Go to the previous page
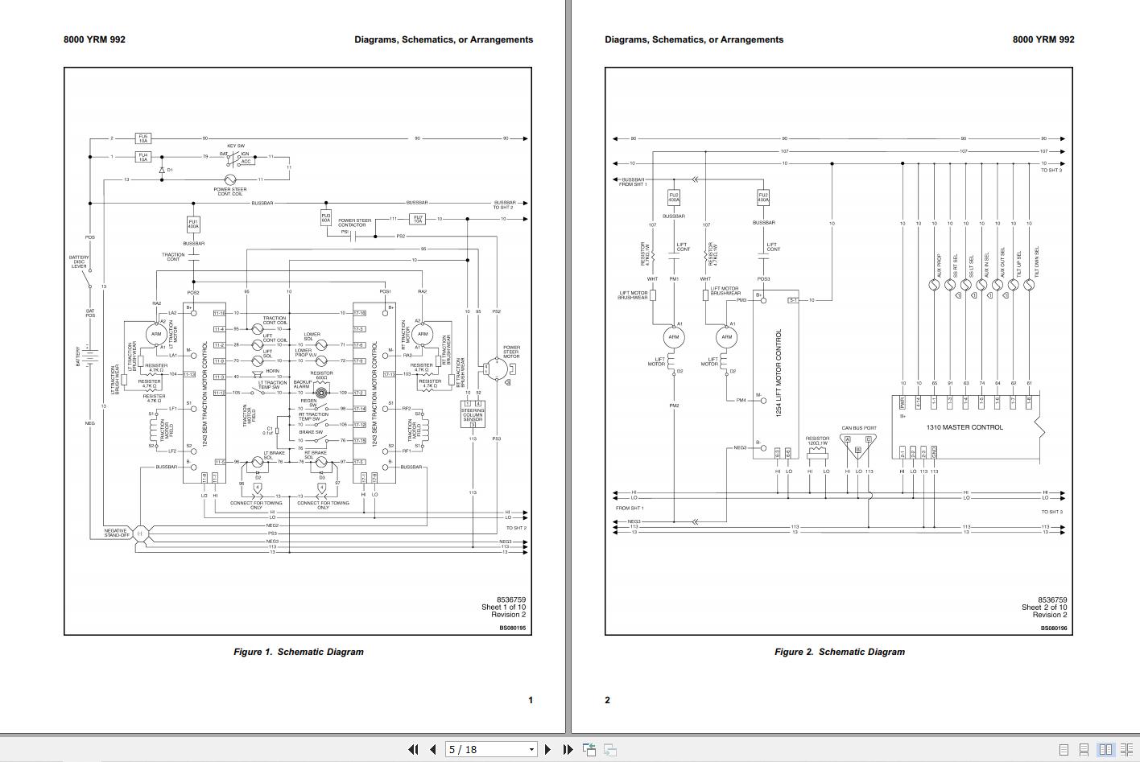The width and height of the screenshot is (1140, 762). [x=432, y=749]
